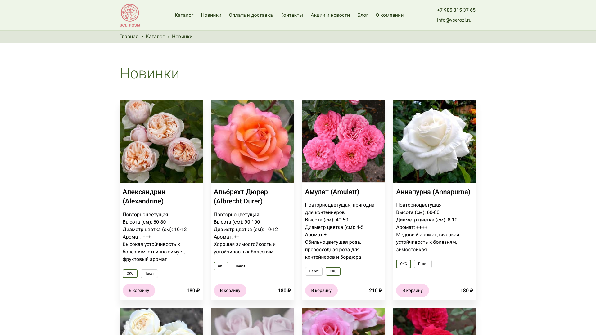Call phone number +7 985 315 37 65

tap(456, 10)
